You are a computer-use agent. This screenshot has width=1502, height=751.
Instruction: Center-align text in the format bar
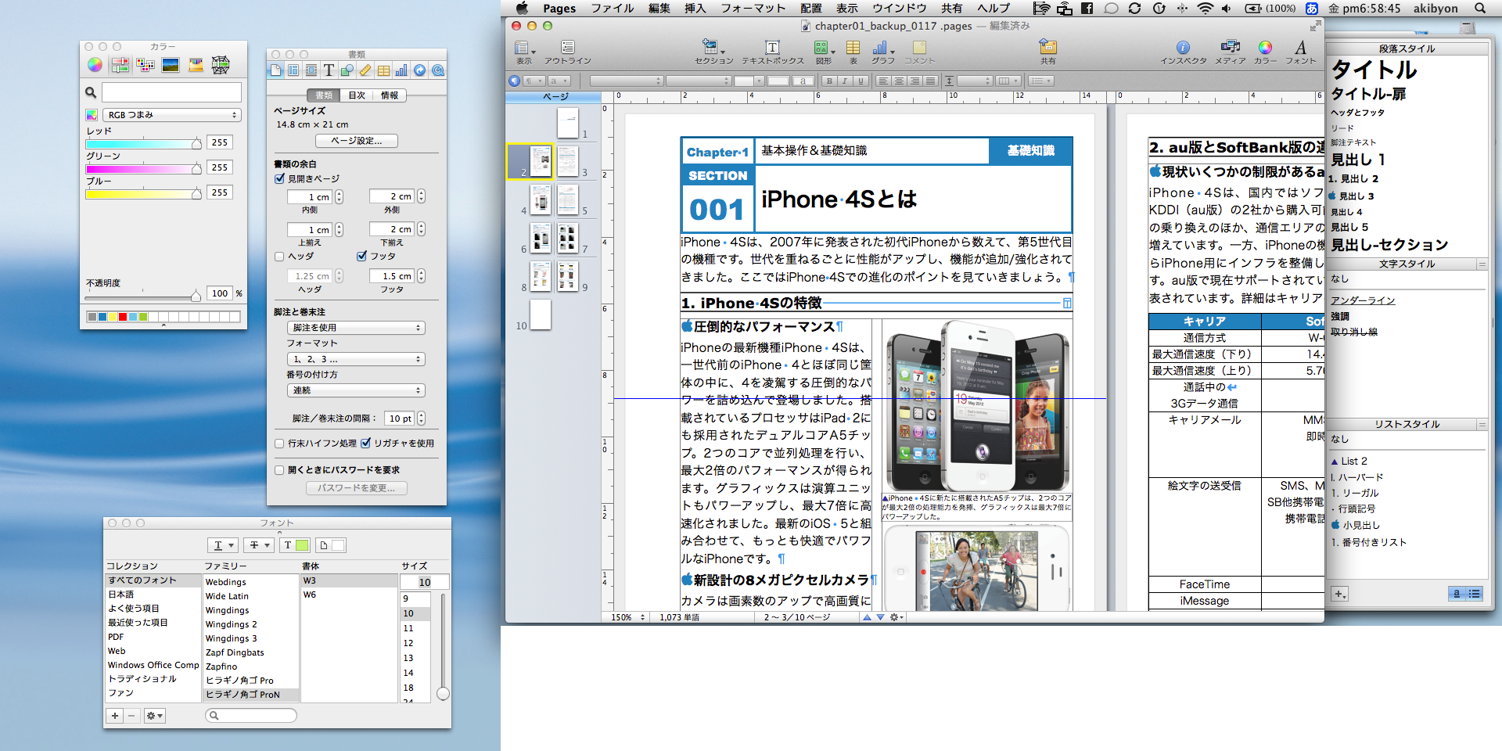tap(899, 81)
